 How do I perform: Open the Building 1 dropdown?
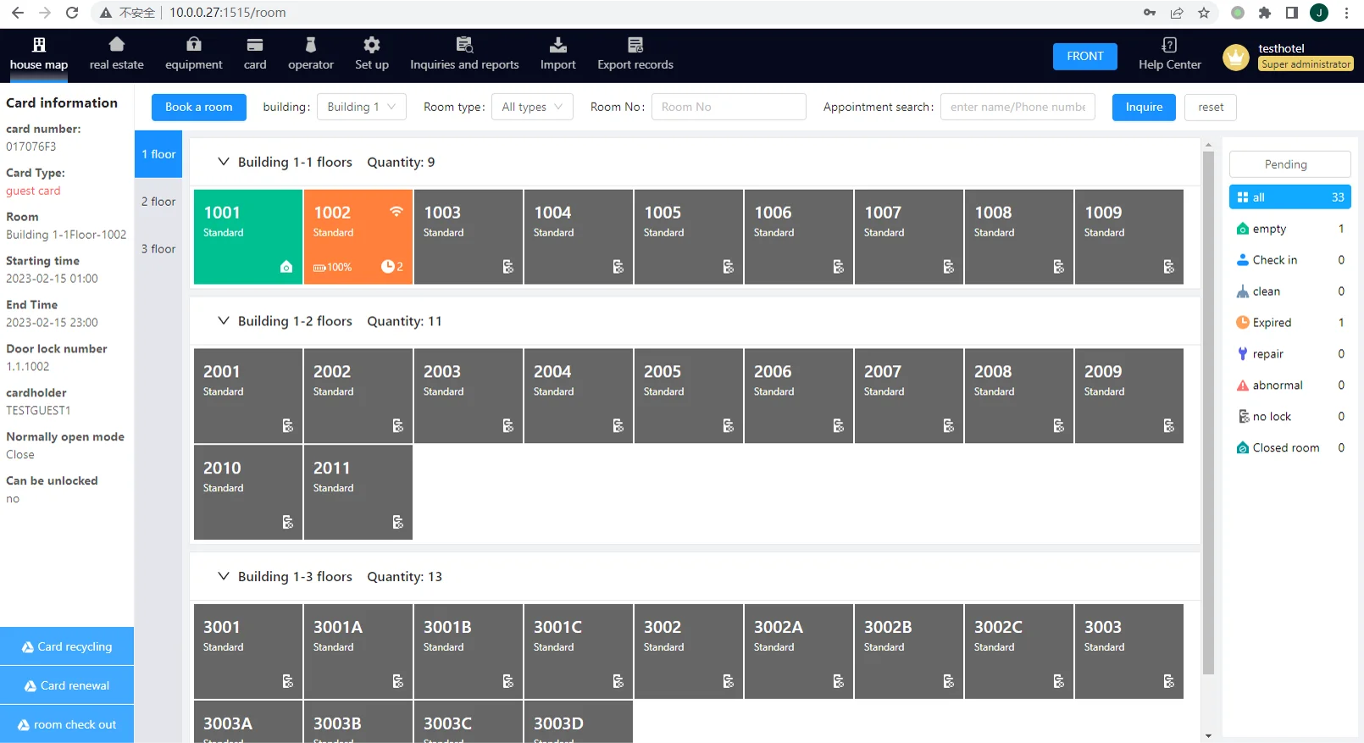point(362,107)
